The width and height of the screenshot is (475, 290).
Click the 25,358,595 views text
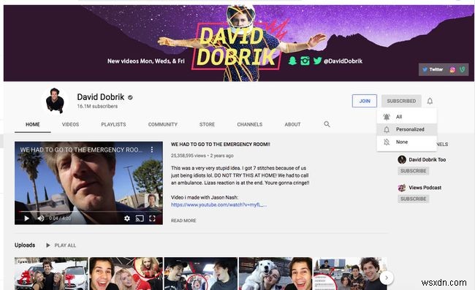tap(188, 156)
